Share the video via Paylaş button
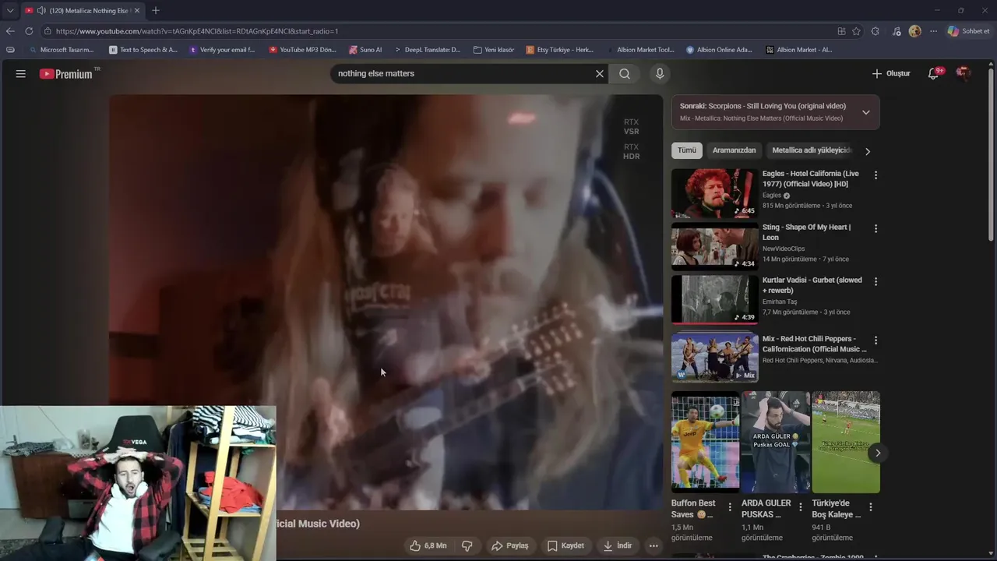The height and width of the screenshot is (561, 997). [x=510, y=545]
